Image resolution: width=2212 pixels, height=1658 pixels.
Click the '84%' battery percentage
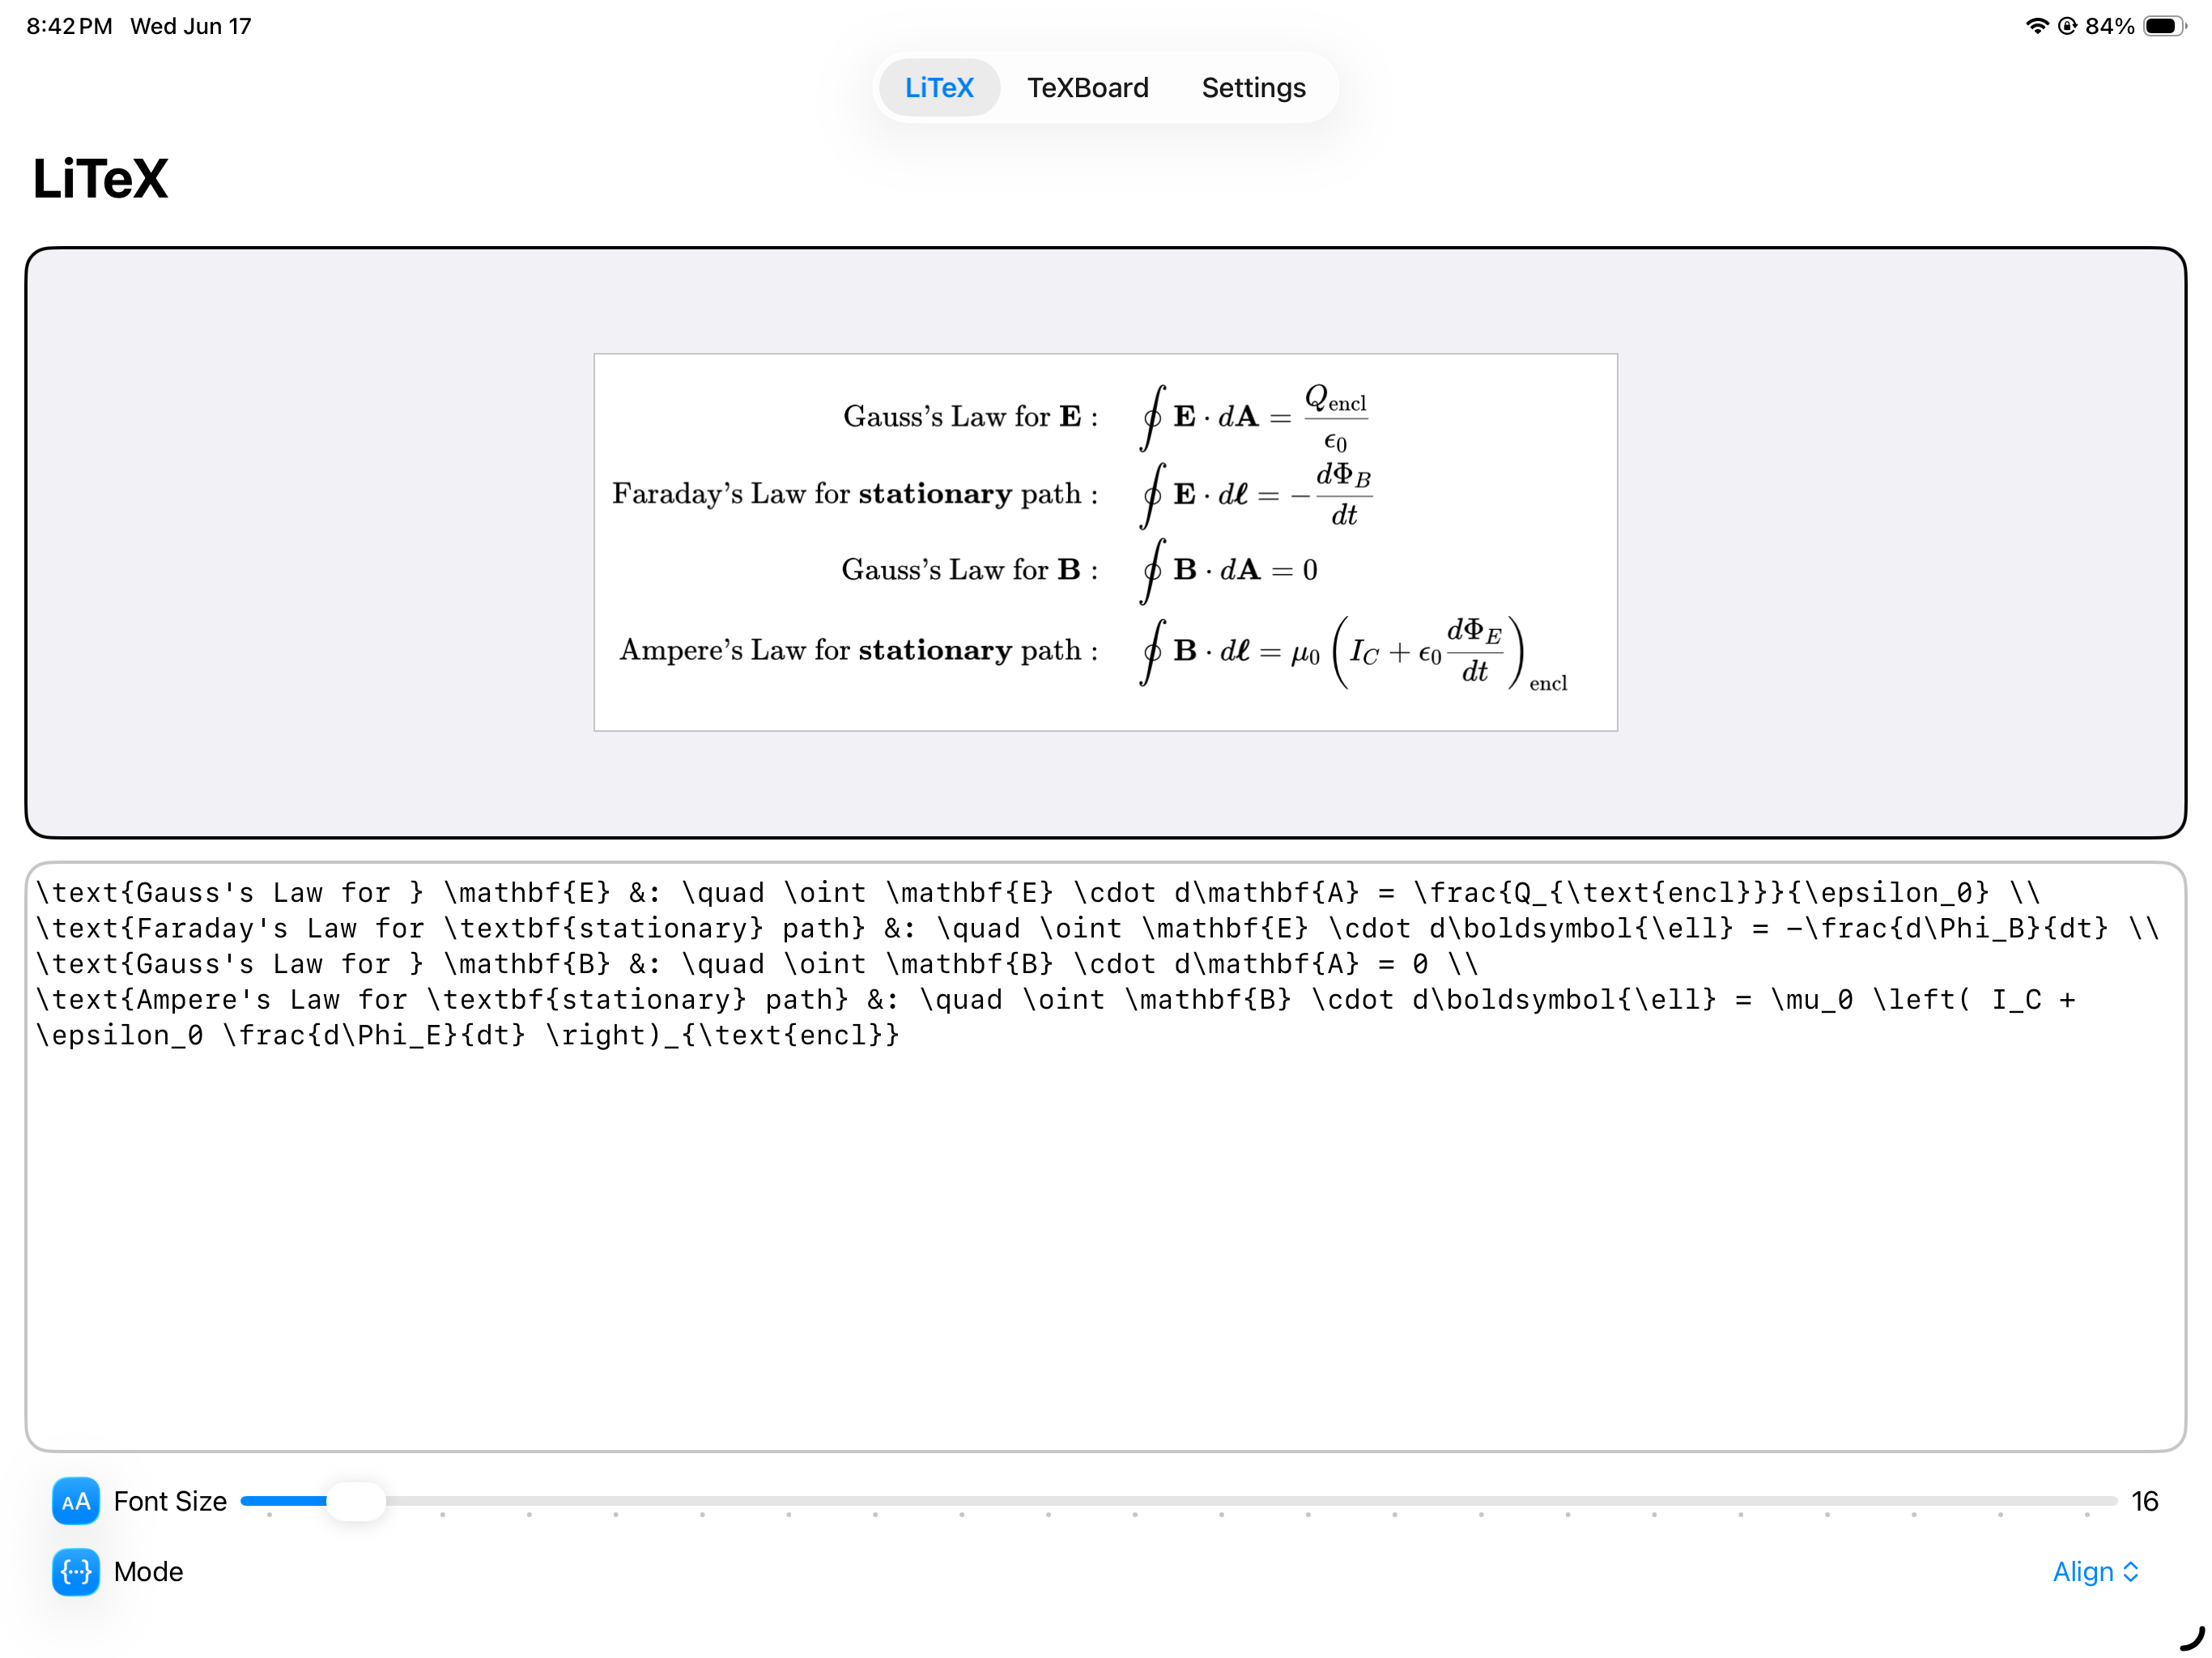point(2109,26)
